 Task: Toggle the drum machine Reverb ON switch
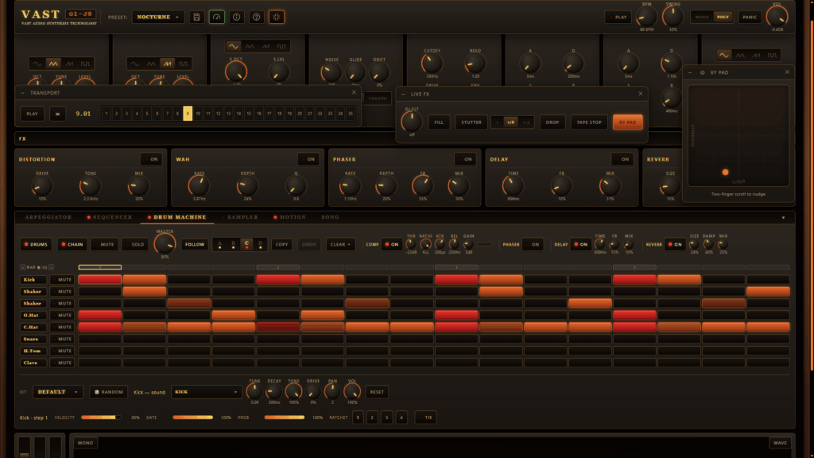(x=675, y=245)
